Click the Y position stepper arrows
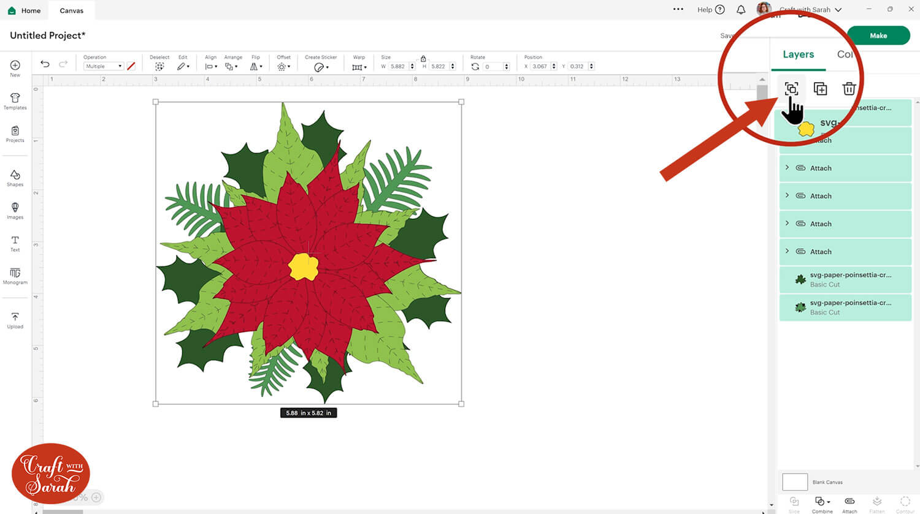 click(591, 66)
